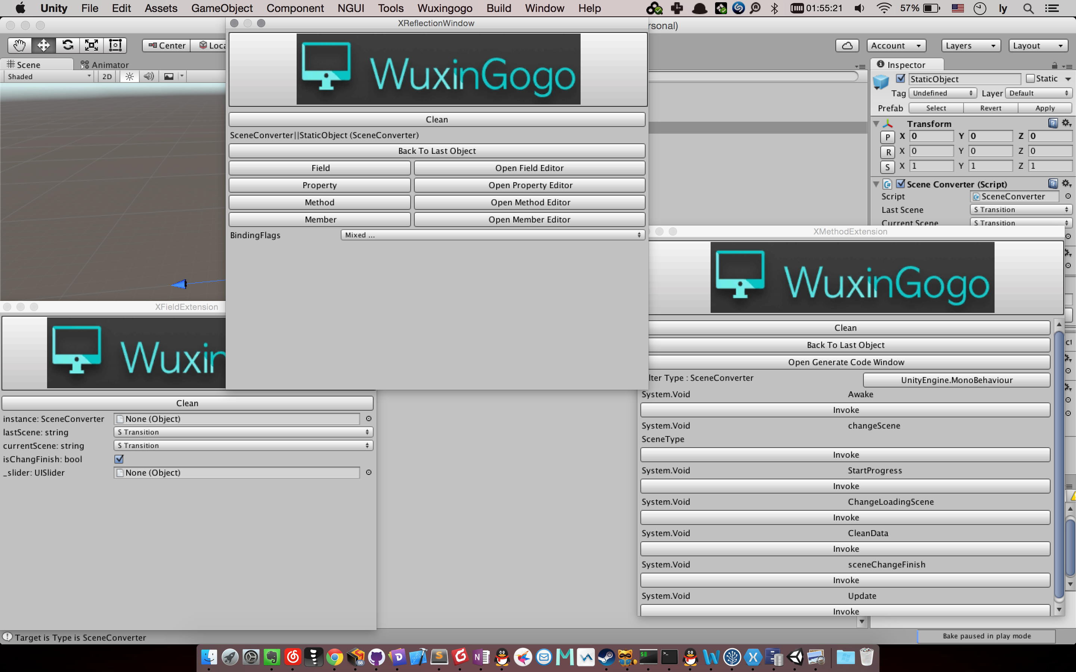Select the Rotate tool
The width and height of the screenshot is (1076, 672).
click(x=68, y=45)
